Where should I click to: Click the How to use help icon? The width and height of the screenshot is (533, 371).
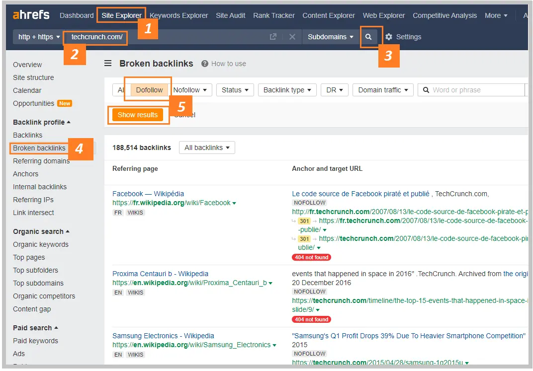click(x=205, y=64)
